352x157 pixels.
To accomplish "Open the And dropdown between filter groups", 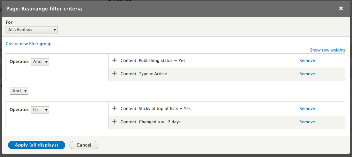I will 19,91.
